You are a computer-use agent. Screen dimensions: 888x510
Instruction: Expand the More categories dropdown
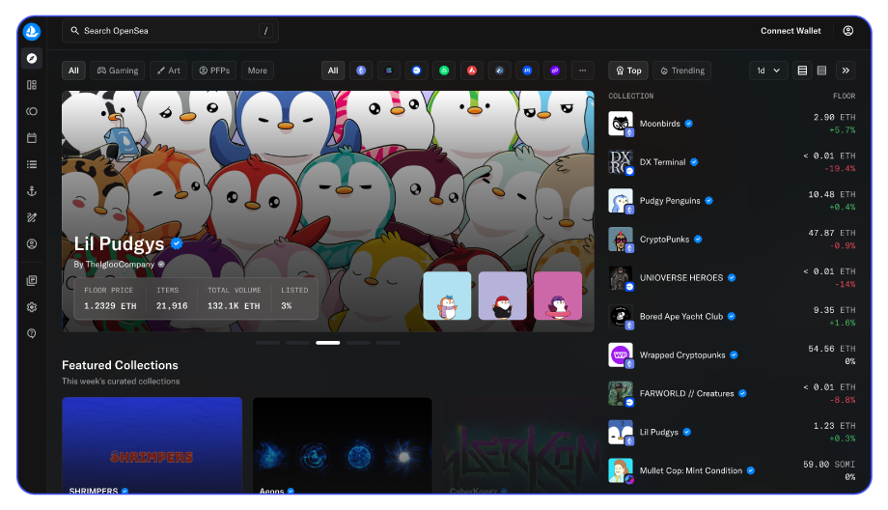[x=257, y=71]
